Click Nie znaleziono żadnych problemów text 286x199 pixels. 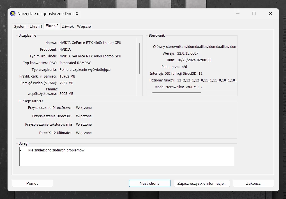click(57, 150)
